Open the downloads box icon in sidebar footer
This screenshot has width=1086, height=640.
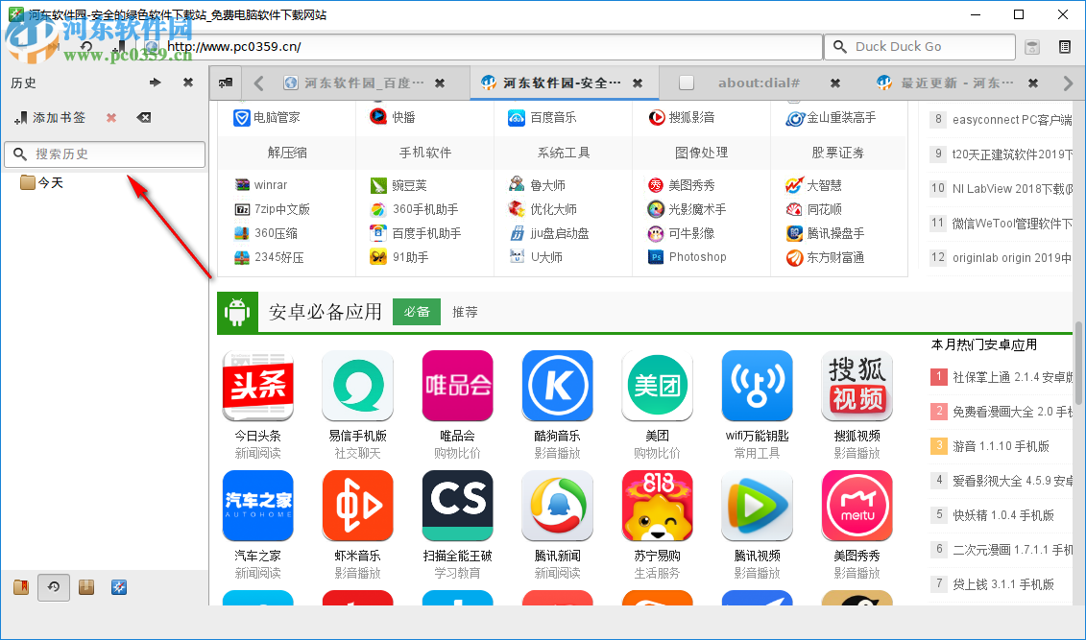pos(85,586)
